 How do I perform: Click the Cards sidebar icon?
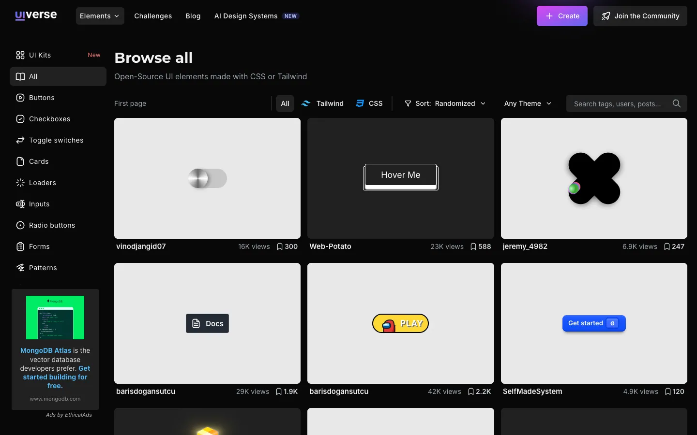[20, 161]
